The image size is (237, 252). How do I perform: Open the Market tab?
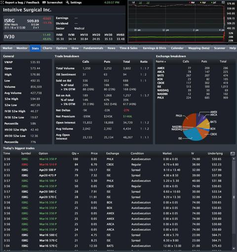7,48
